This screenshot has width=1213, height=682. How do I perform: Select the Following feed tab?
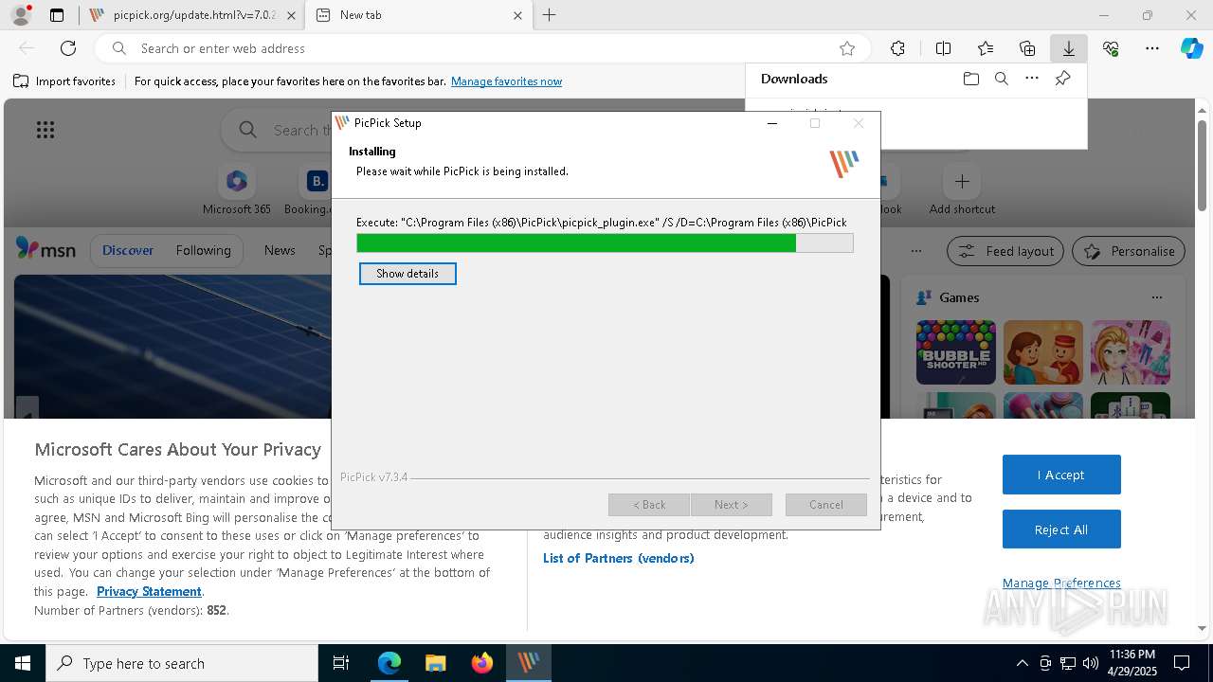203,250
